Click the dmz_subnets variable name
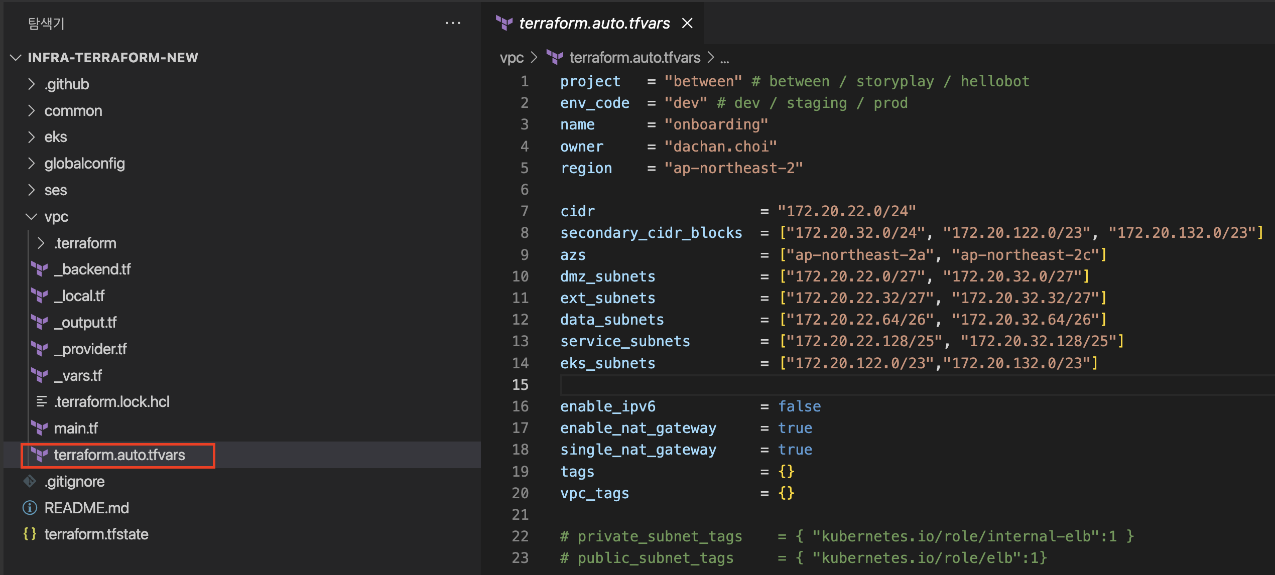 tap(607, 276)
